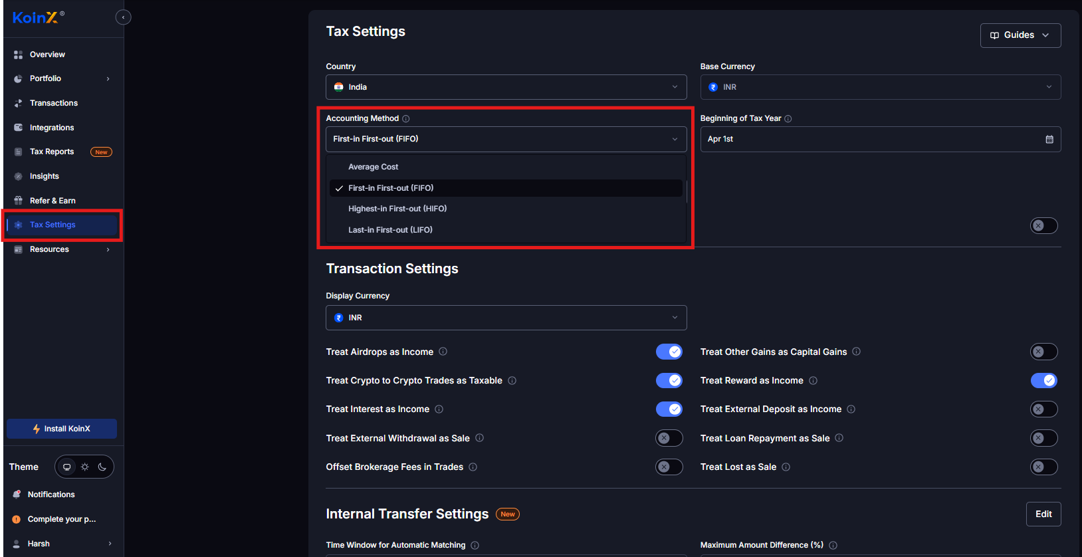Image resolution: width=1082 pixels, height=557 pixels.
Task: Click the Transactions arrows icon
Action: point(18,103)
